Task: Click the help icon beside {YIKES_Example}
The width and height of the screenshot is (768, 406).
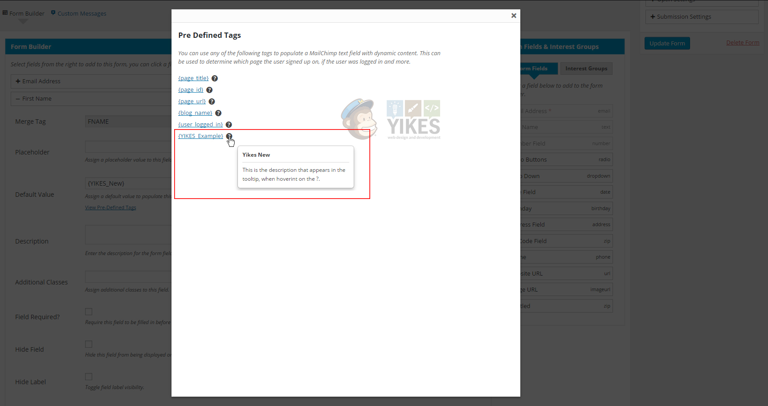Action: [x=229, y=136]
